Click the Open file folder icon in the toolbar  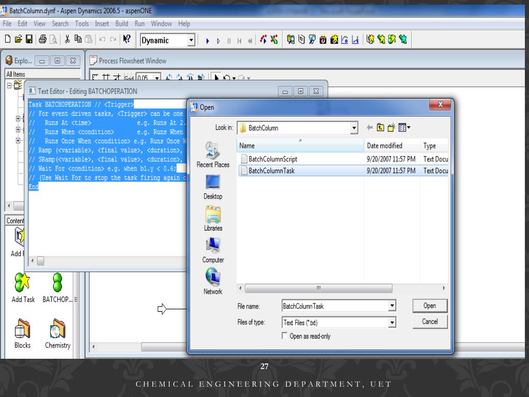[x=18, y=39]
